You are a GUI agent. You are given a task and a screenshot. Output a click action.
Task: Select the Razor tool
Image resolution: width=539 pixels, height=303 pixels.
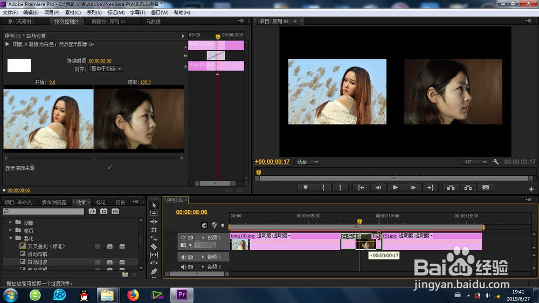click(154, 246)
